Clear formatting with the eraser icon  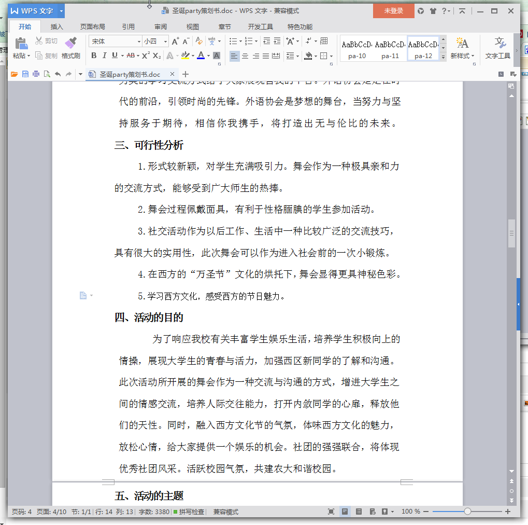click(199, 41)
